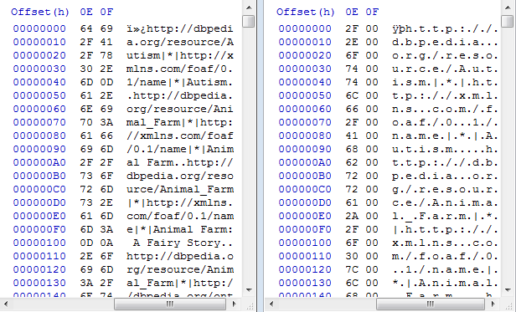Click the left pane vertical scroll down arrow
Image resolution: width=516 pixels, height=312 pixels.
pos(249,290)
